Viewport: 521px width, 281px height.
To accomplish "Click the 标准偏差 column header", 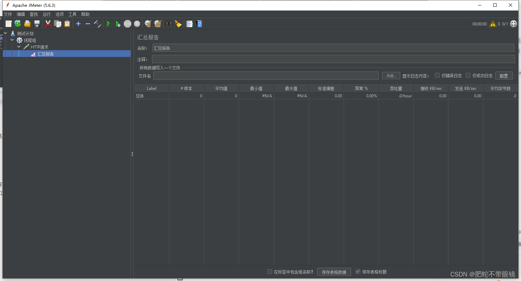I will [x=326, y=88].
